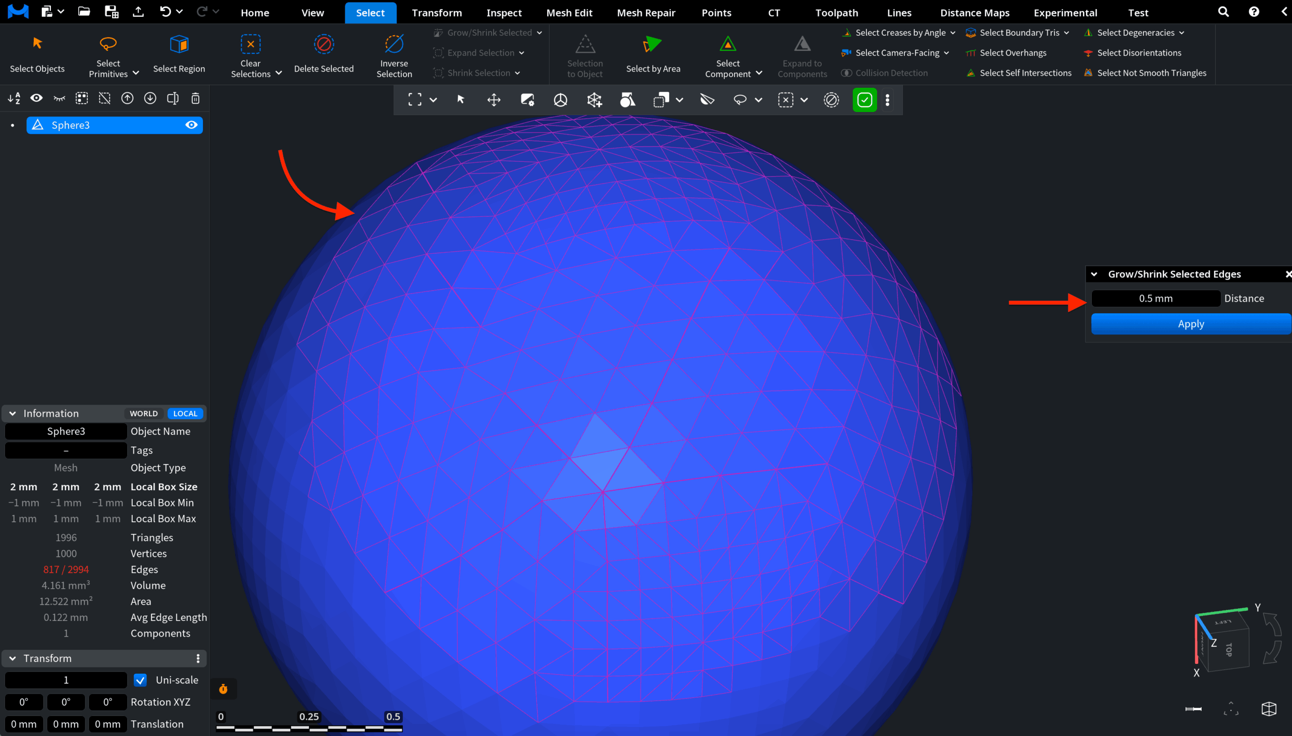Click the save icon in title bar
Image resolution: width=1292 pixels, height=736 pixels.
click(x=111, y=12)
